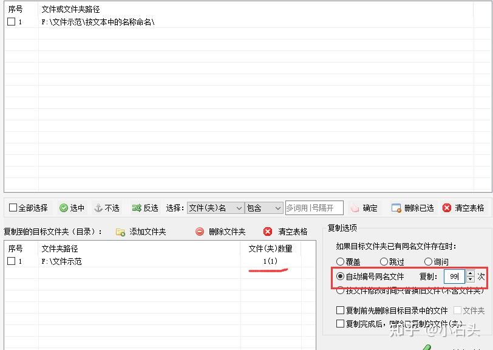
Task: Click the 添加文件夹 button label
Action: click(148, 232)
